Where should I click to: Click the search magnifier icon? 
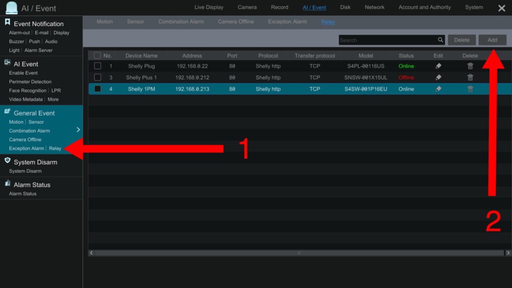click(440, 40)
